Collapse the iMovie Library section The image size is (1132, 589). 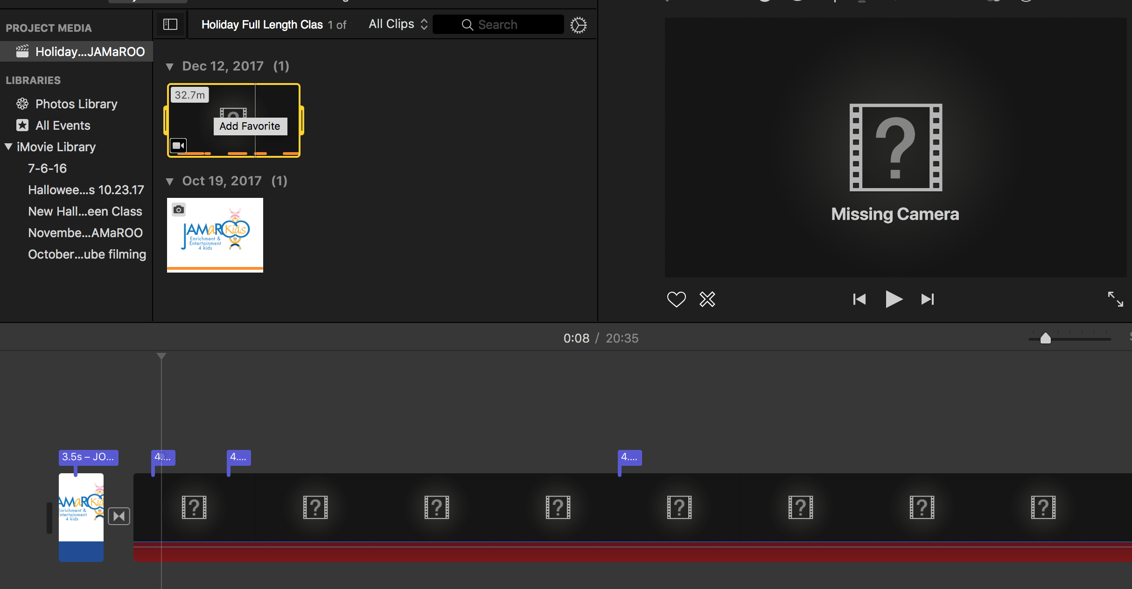click(x=8, y=147)
